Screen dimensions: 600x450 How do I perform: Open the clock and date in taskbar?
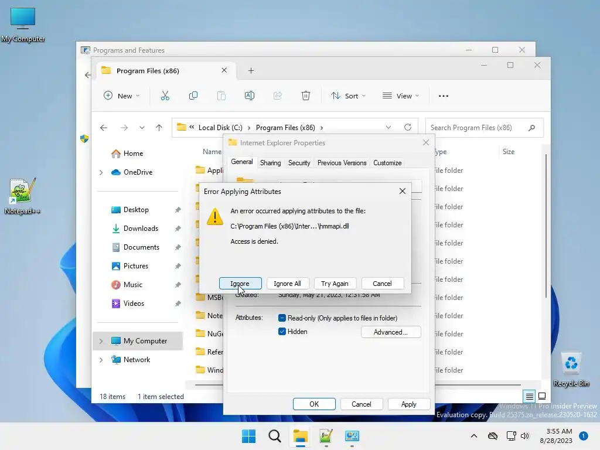pyautogui.click(x=556, y=436)
